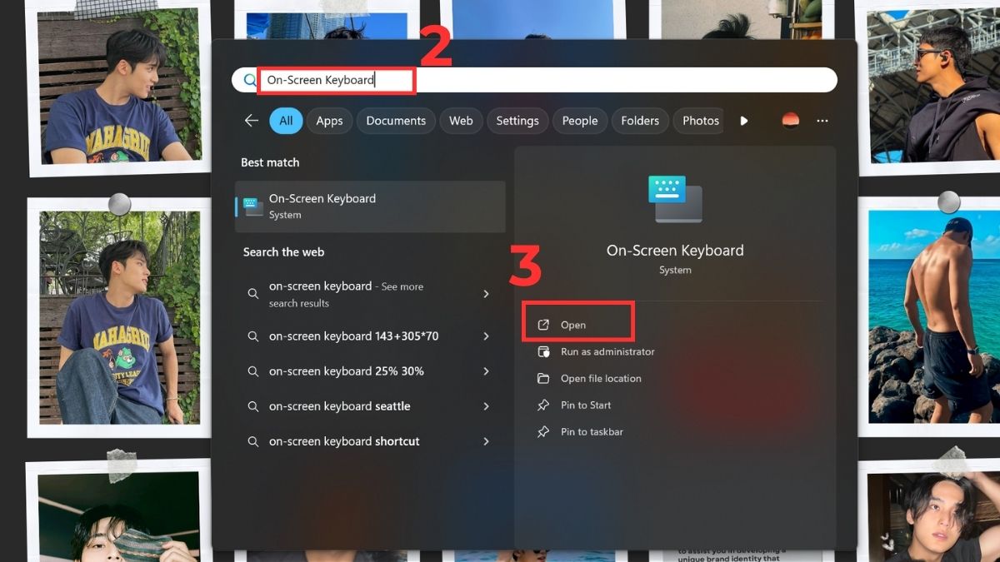Switch to the Web filter tab
1000x562 pixels.
point(461,121)
